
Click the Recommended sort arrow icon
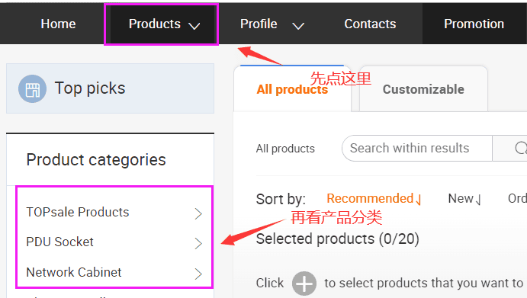click(x=419, y=200)
